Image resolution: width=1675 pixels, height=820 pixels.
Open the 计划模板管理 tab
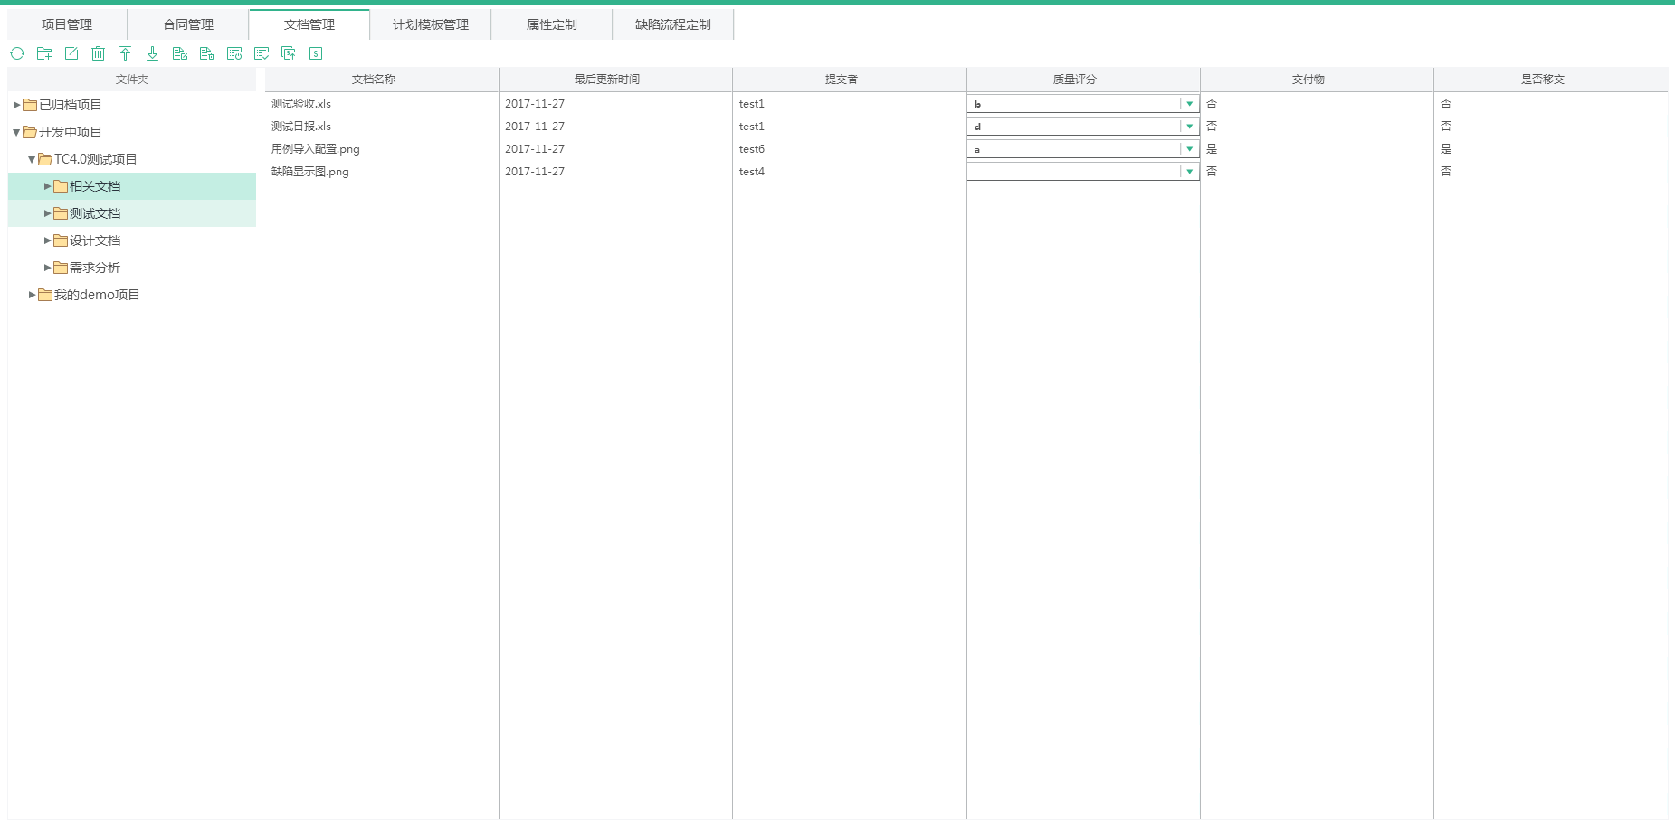[431, 24]
